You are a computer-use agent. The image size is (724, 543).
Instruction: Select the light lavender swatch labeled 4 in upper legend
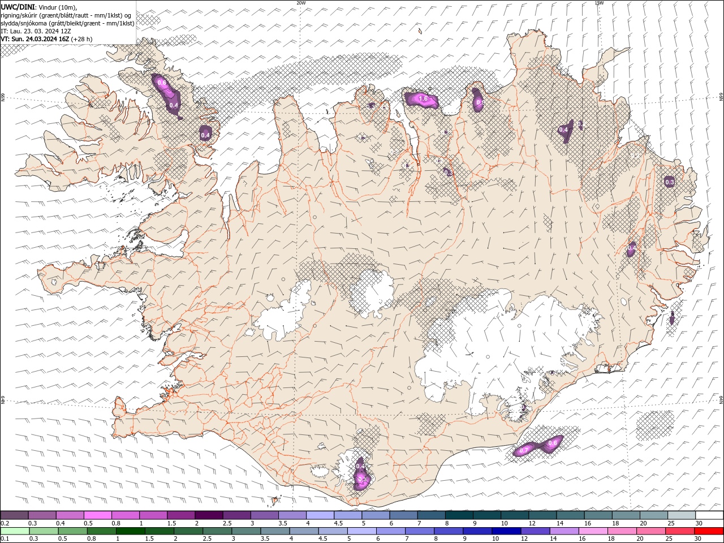[320, 515]
